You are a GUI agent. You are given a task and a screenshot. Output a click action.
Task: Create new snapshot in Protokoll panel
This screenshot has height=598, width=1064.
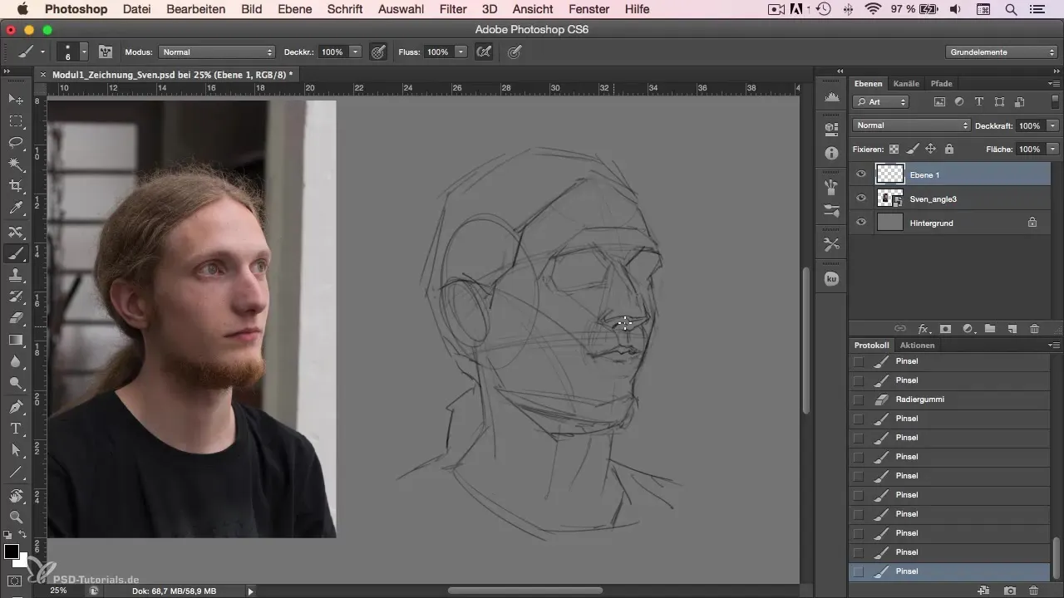(1009, 590)
